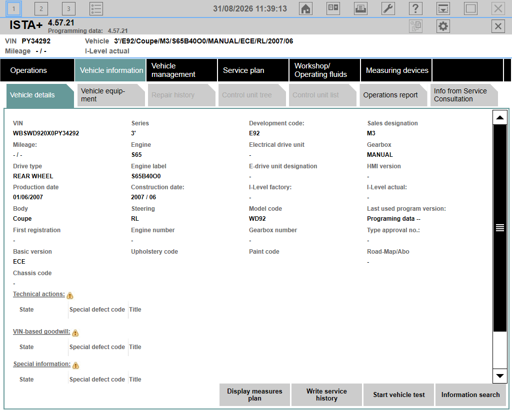
Task: Click body value Coupe
Action: [22, 219]
